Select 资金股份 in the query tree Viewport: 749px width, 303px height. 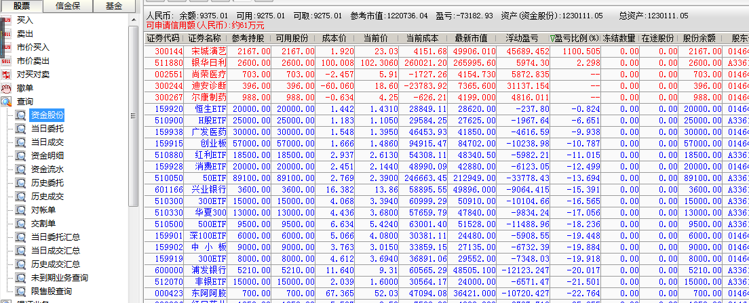[x=47, y=115]
